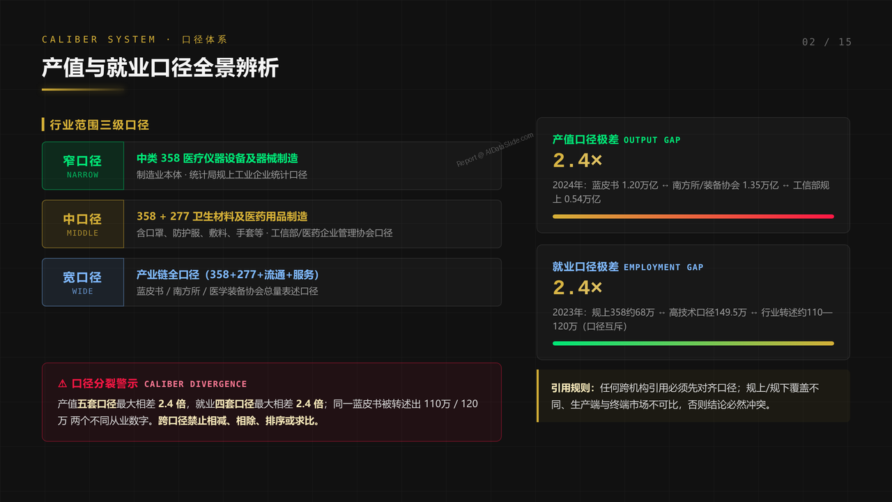The height and width of the screenshot is (502, 892).
Task: Click the 2023年 data line about 规上358约68万
Action: coord(693,319)
